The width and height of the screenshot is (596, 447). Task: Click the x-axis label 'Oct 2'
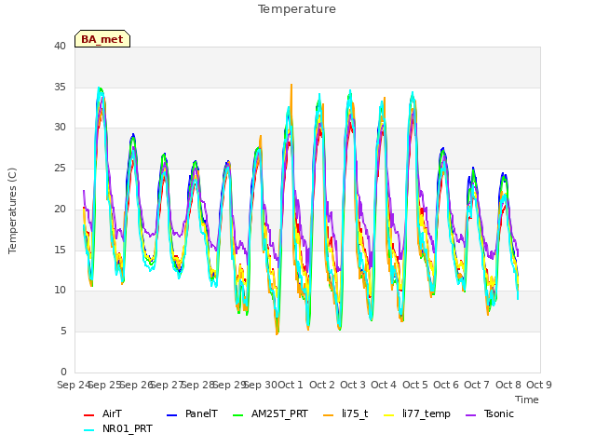(322, 385)
